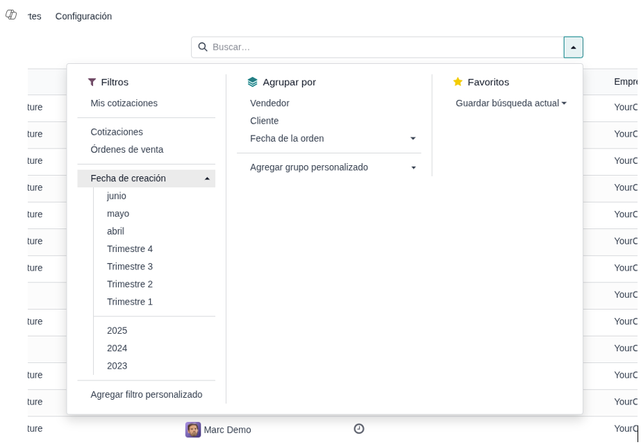Open the Agregar grupo personalizado dropdown

point(333,167)
